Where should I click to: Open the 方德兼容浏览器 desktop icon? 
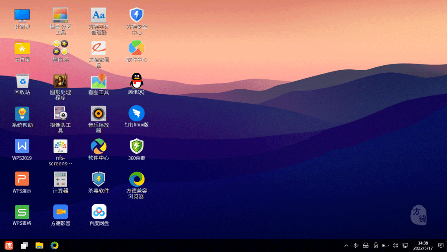tap(137, 179)
